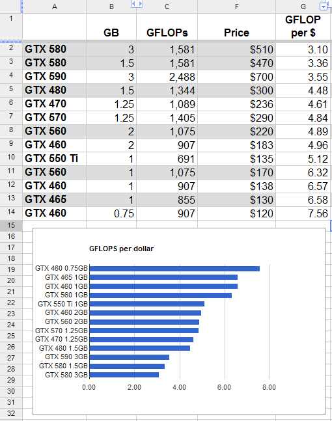The image size is (332, 421).
Task: Click the 3.10 GFLOP per $ cell
Action: [x=303, y=49]
